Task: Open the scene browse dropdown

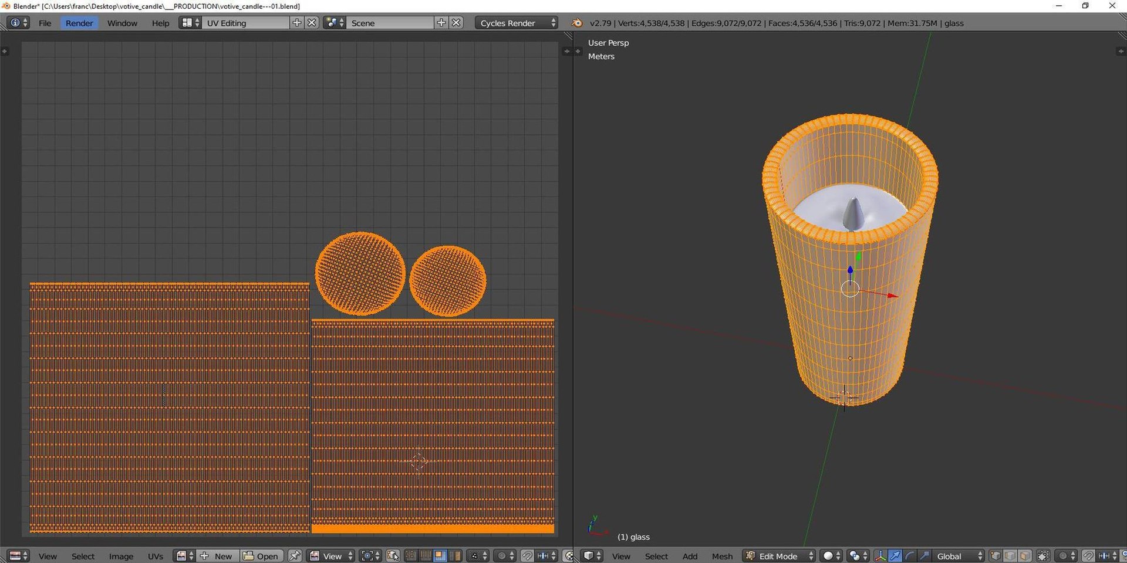Action: [x=334, y=23]
